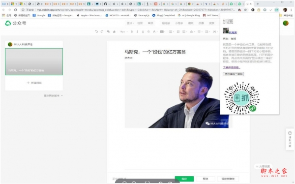Image resolution: width=295 pixels, height=184 pixels.
Task: Click the green 保存 save button
Action: (184, 179)
